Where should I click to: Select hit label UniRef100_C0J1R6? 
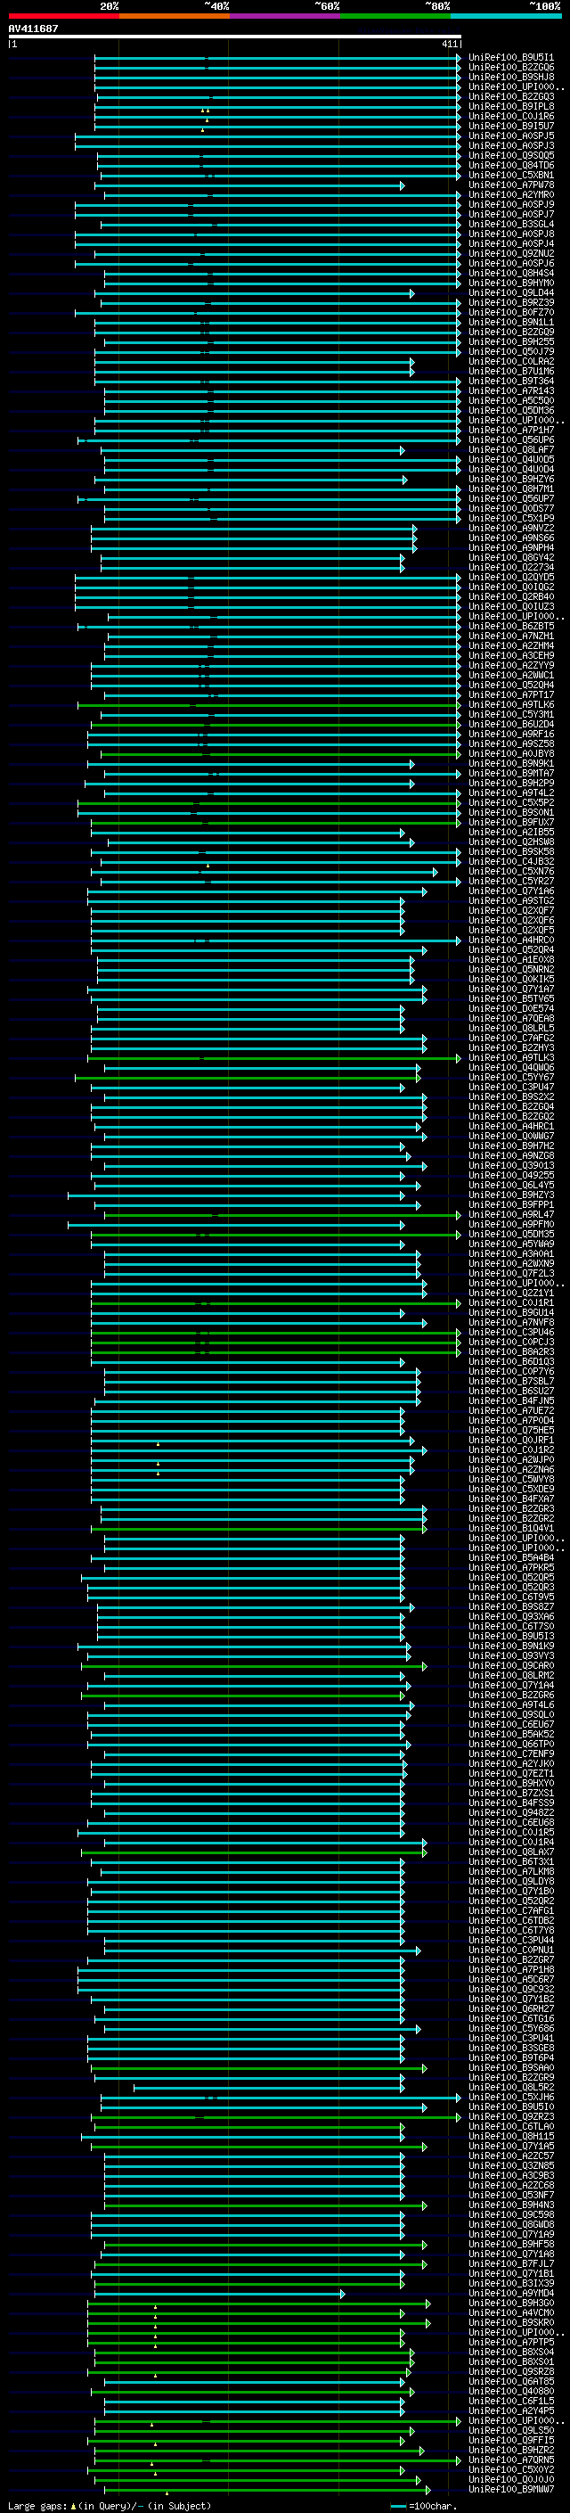pyautogui.click(x=511, y=116)
